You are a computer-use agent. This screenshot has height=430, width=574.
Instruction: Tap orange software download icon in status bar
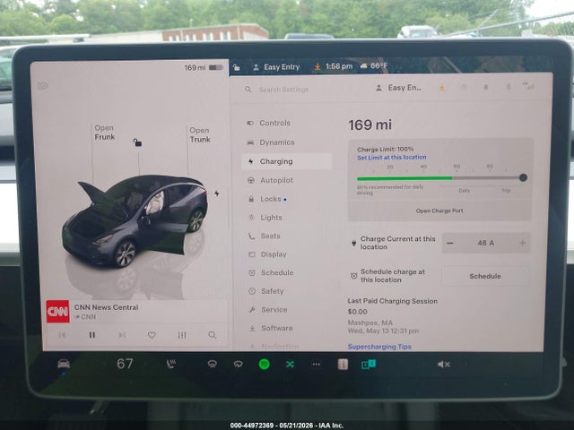(x=317, y=66)
